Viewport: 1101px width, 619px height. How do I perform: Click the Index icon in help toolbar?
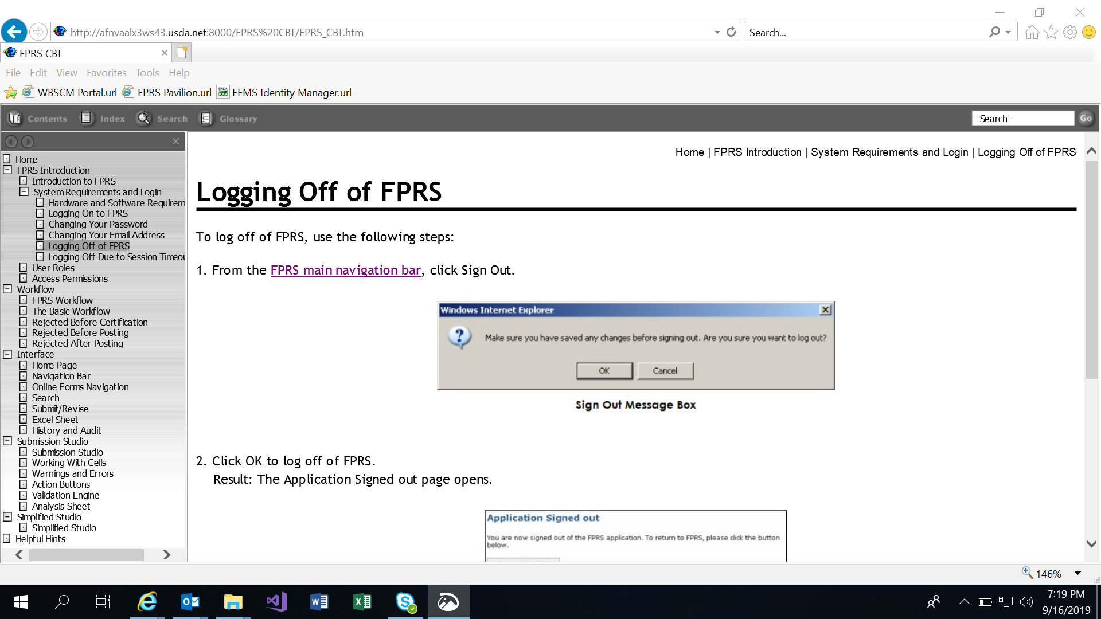pos(87,118)
